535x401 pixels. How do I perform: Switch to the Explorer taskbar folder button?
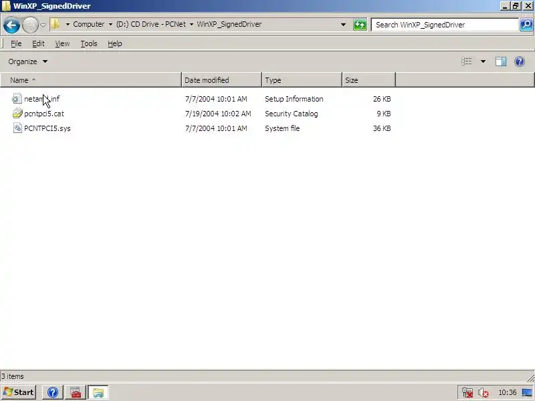(x=98, y=392)
